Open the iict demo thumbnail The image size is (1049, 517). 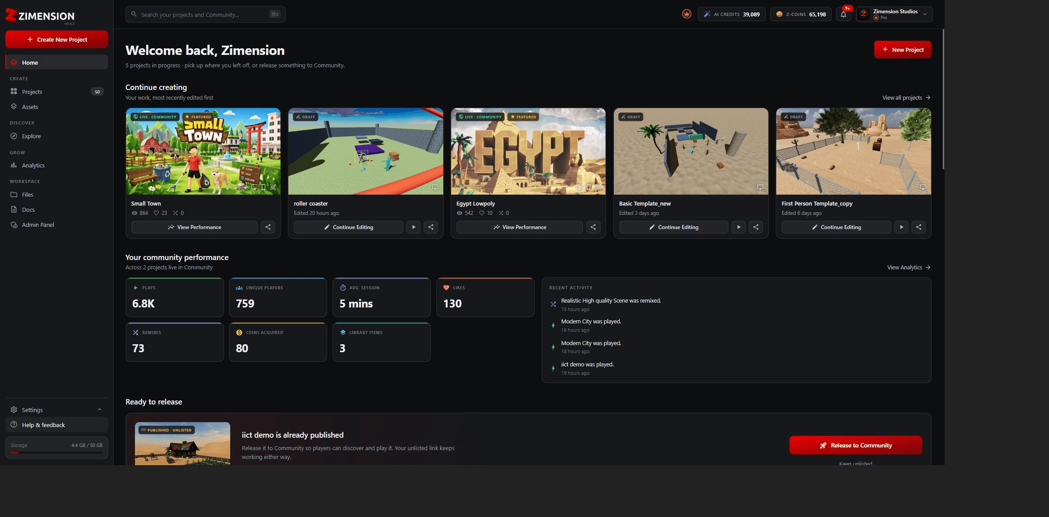coord(182,443)
